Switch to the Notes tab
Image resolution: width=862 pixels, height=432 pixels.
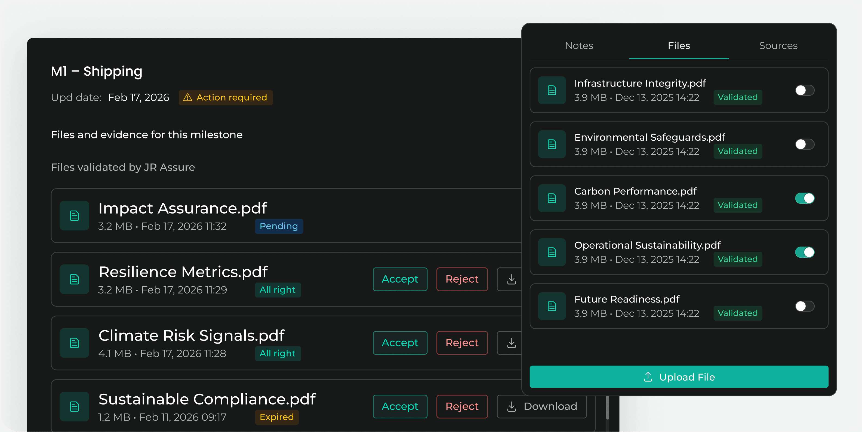click(x=579, y=45)
